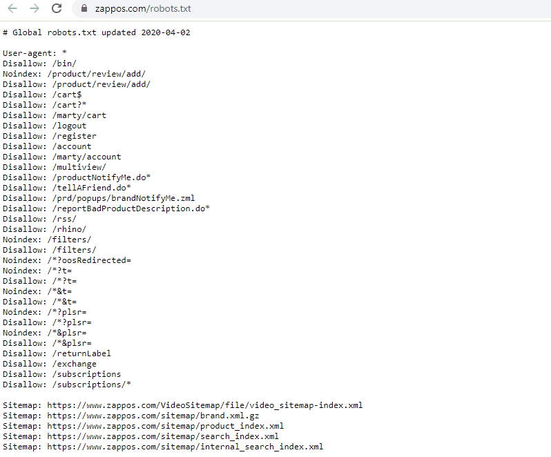Reload the robots.txt page
Viewport: 551px width, 457px height.
[x=57, y=8]
